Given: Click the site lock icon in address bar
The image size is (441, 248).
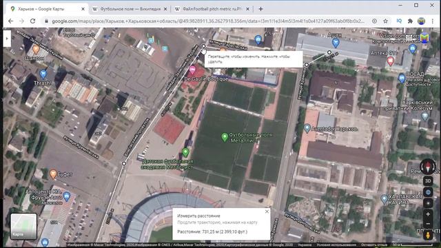Looking at the screenshot, I should click(46, 21).
